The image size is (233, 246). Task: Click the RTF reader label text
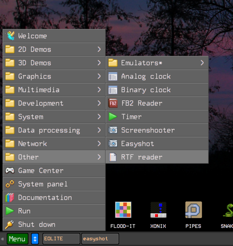142,157
